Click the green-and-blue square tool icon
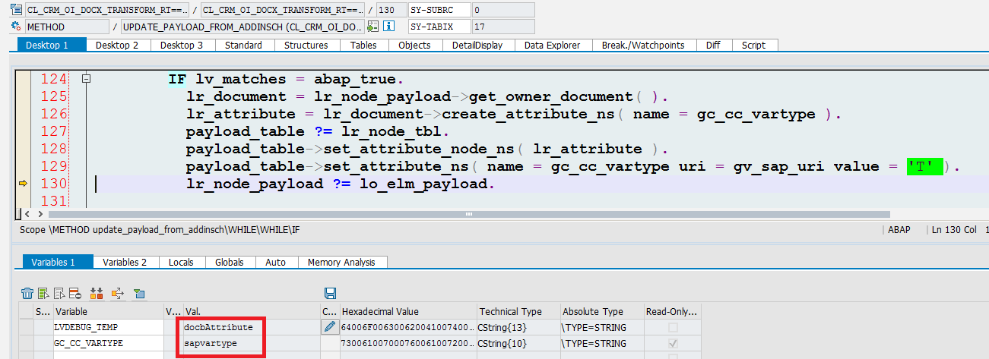This screenshot has height=359, width=989. [x=138, y=294]
